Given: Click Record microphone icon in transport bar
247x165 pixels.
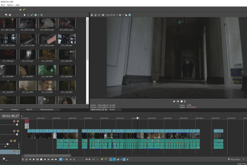Looking at the screenshot, I should click(23, 159).
